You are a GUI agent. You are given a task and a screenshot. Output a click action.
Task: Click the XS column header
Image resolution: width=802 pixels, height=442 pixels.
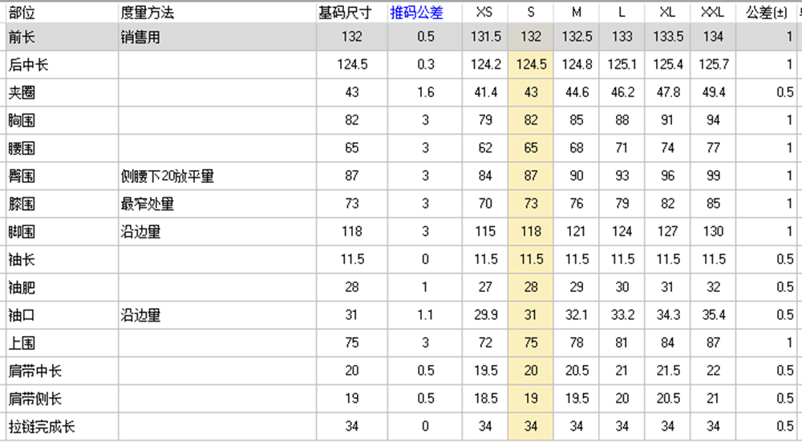(485, 13)
